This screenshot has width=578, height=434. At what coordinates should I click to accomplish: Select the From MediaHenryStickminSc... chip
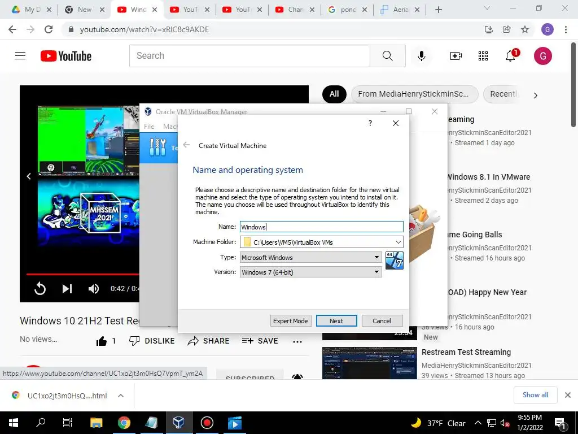414,94
